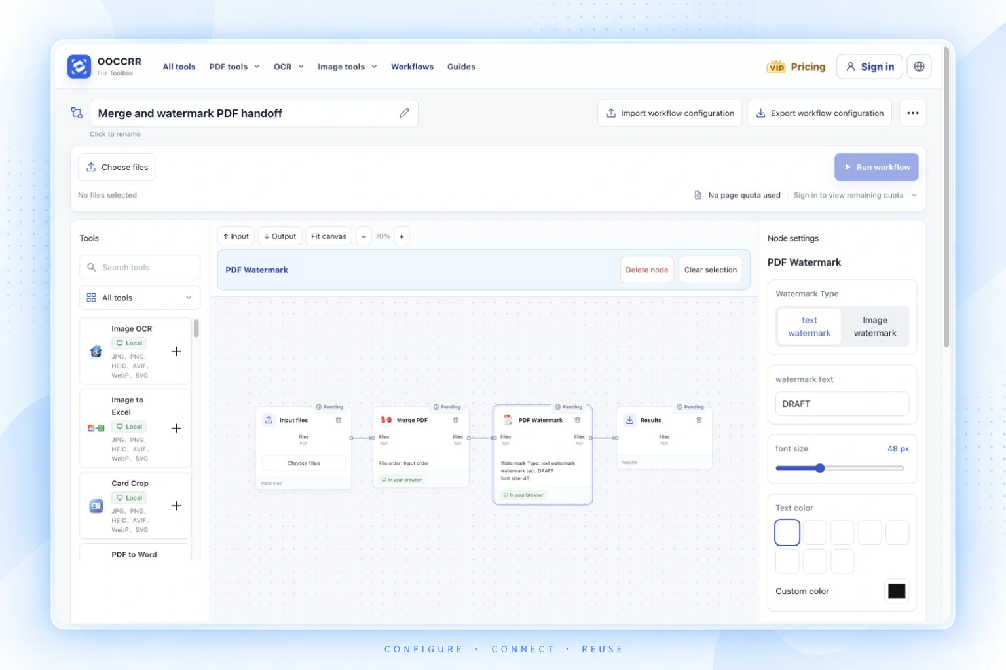
Task: Click Import workflow configuration
Action: tap(669, 113)
